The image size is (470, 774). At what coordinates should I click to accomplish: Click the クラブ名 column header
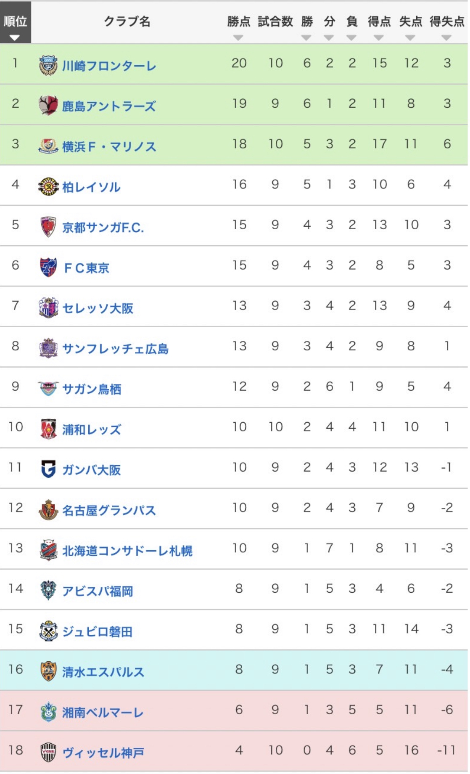tap(127, 21)
